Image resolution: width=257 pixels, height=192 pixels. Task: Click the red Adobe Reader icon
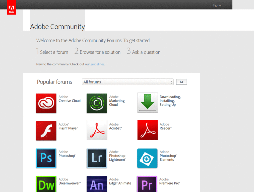[x=148, y=130]
